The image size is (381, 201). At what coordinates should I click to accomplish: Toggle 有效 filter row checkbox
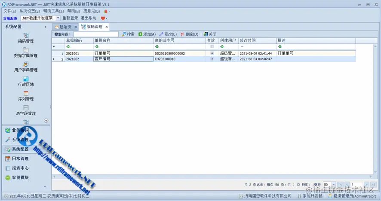[x=212, y=46]
